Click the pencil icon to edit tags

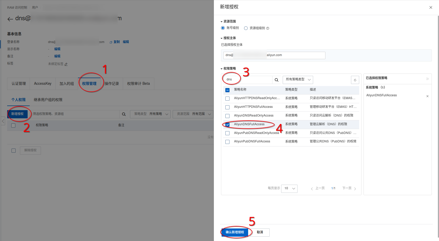coord(66,64)
